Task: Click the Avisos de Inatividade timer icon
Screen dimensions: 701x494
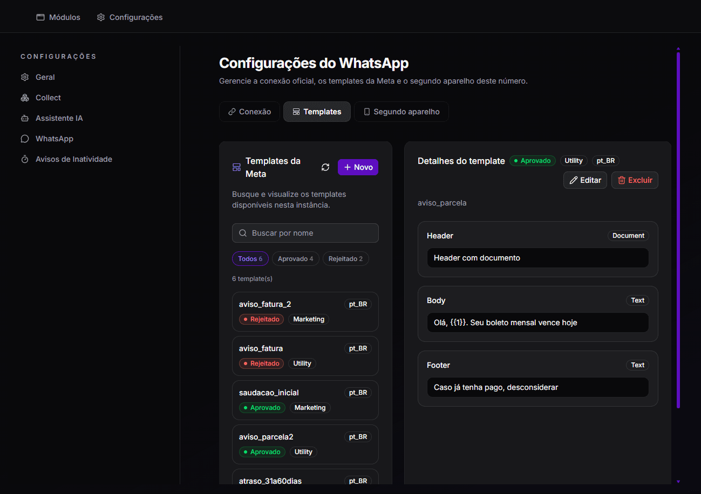Action: pyautogui.click(x=25, y=159)
